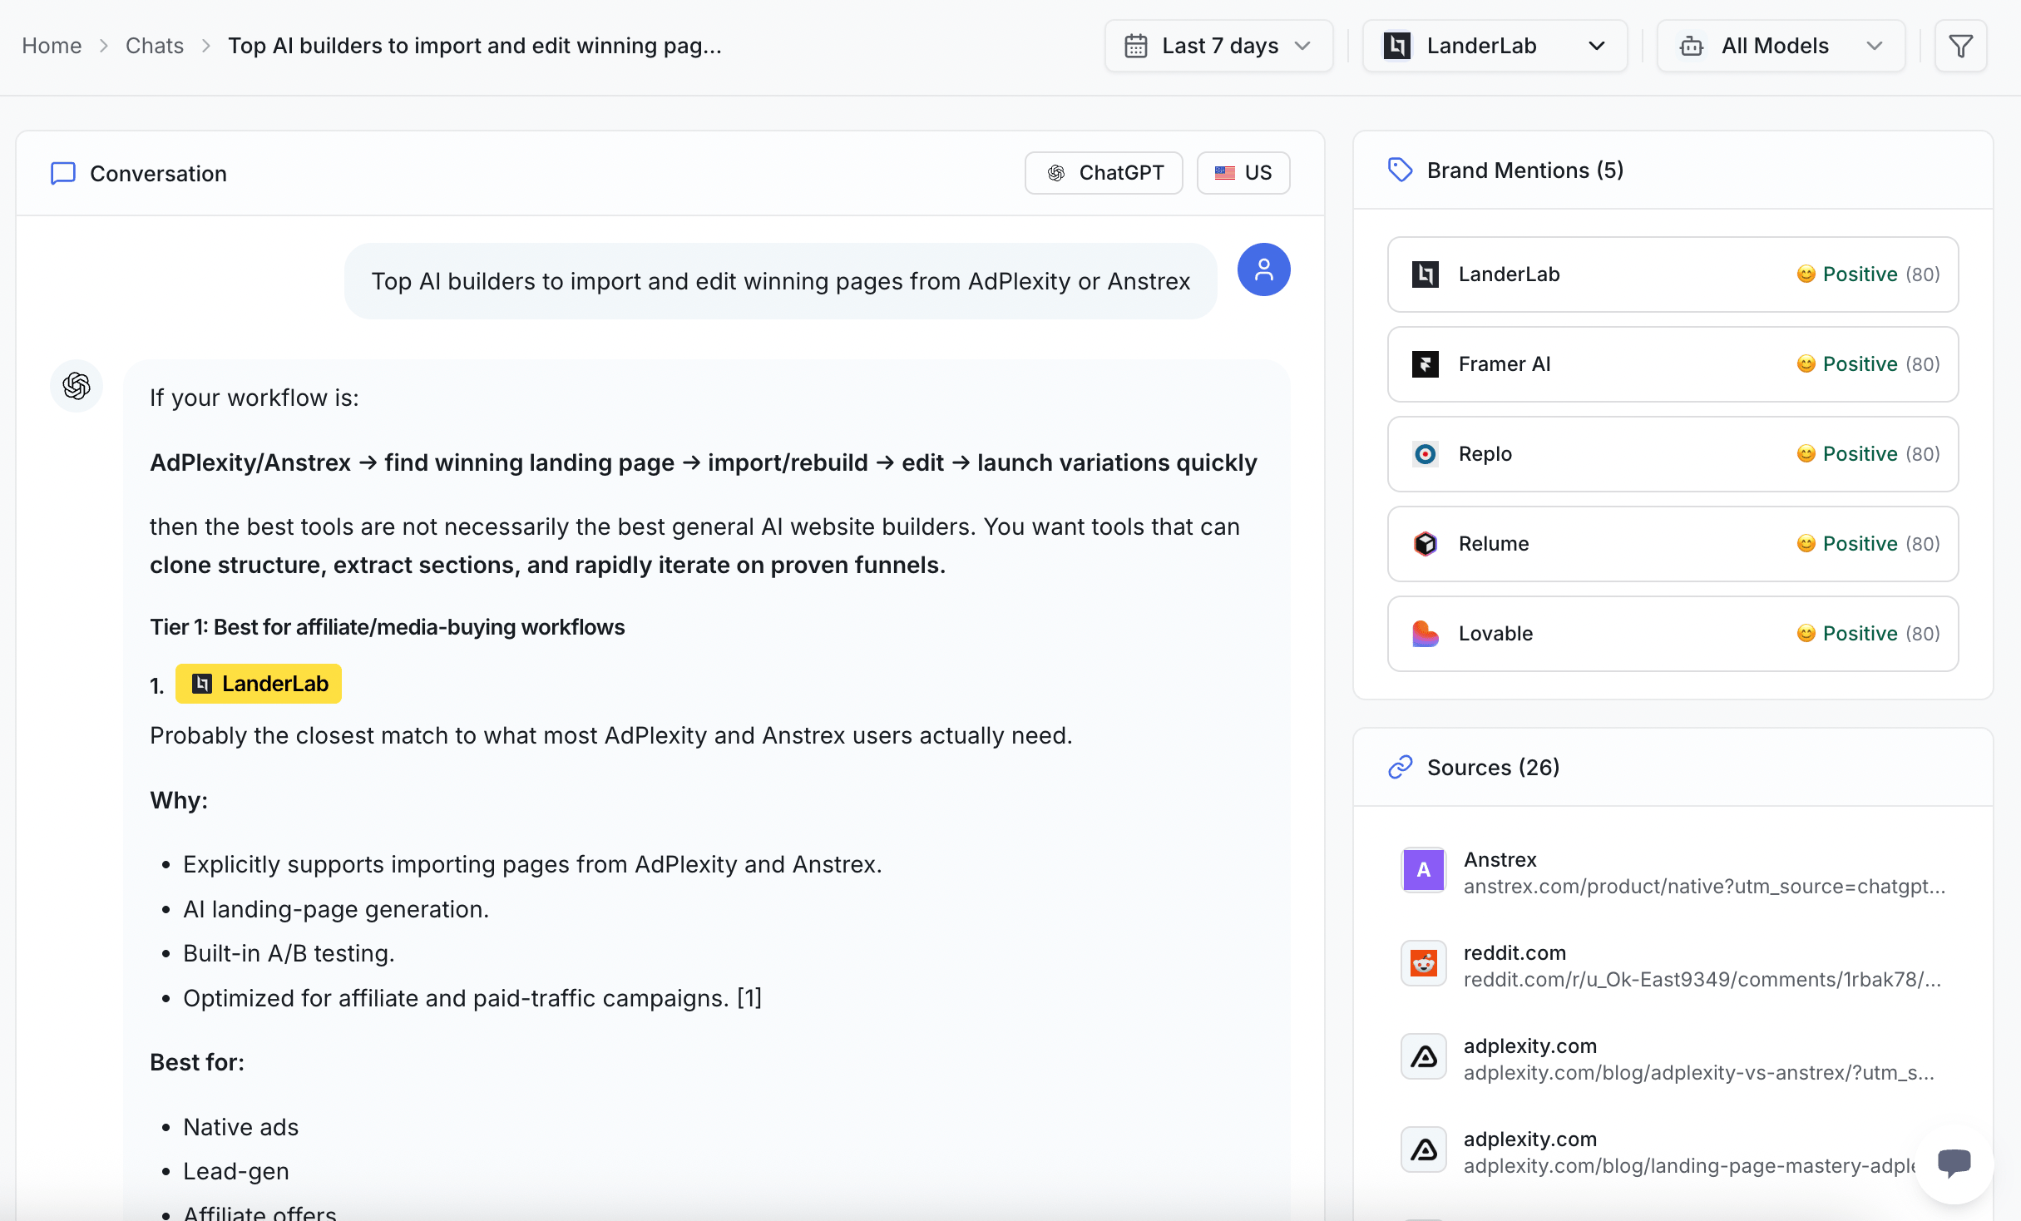Click the Brand Mentions (5) heading

click(x=1525, y=170)
